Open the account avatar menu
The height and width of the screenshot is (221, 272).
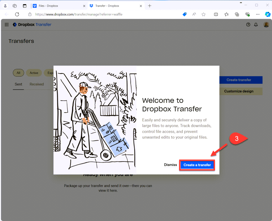point(266,25)
